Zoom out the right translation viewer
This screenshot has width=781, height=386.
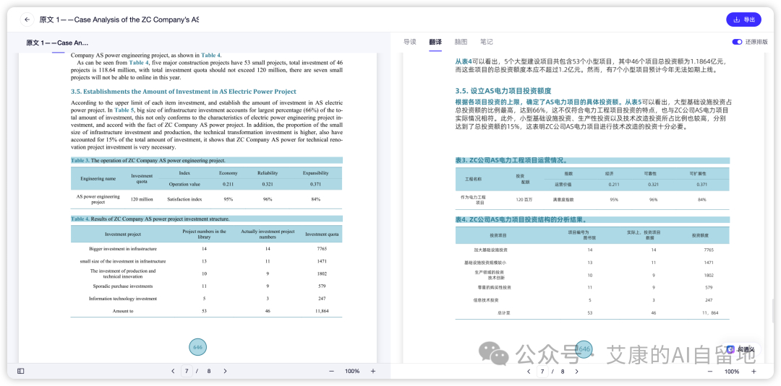click(712, 371)
